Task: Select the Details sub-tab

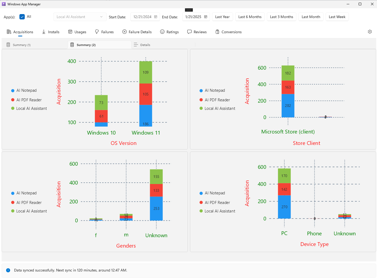Action: click(163, 45)
